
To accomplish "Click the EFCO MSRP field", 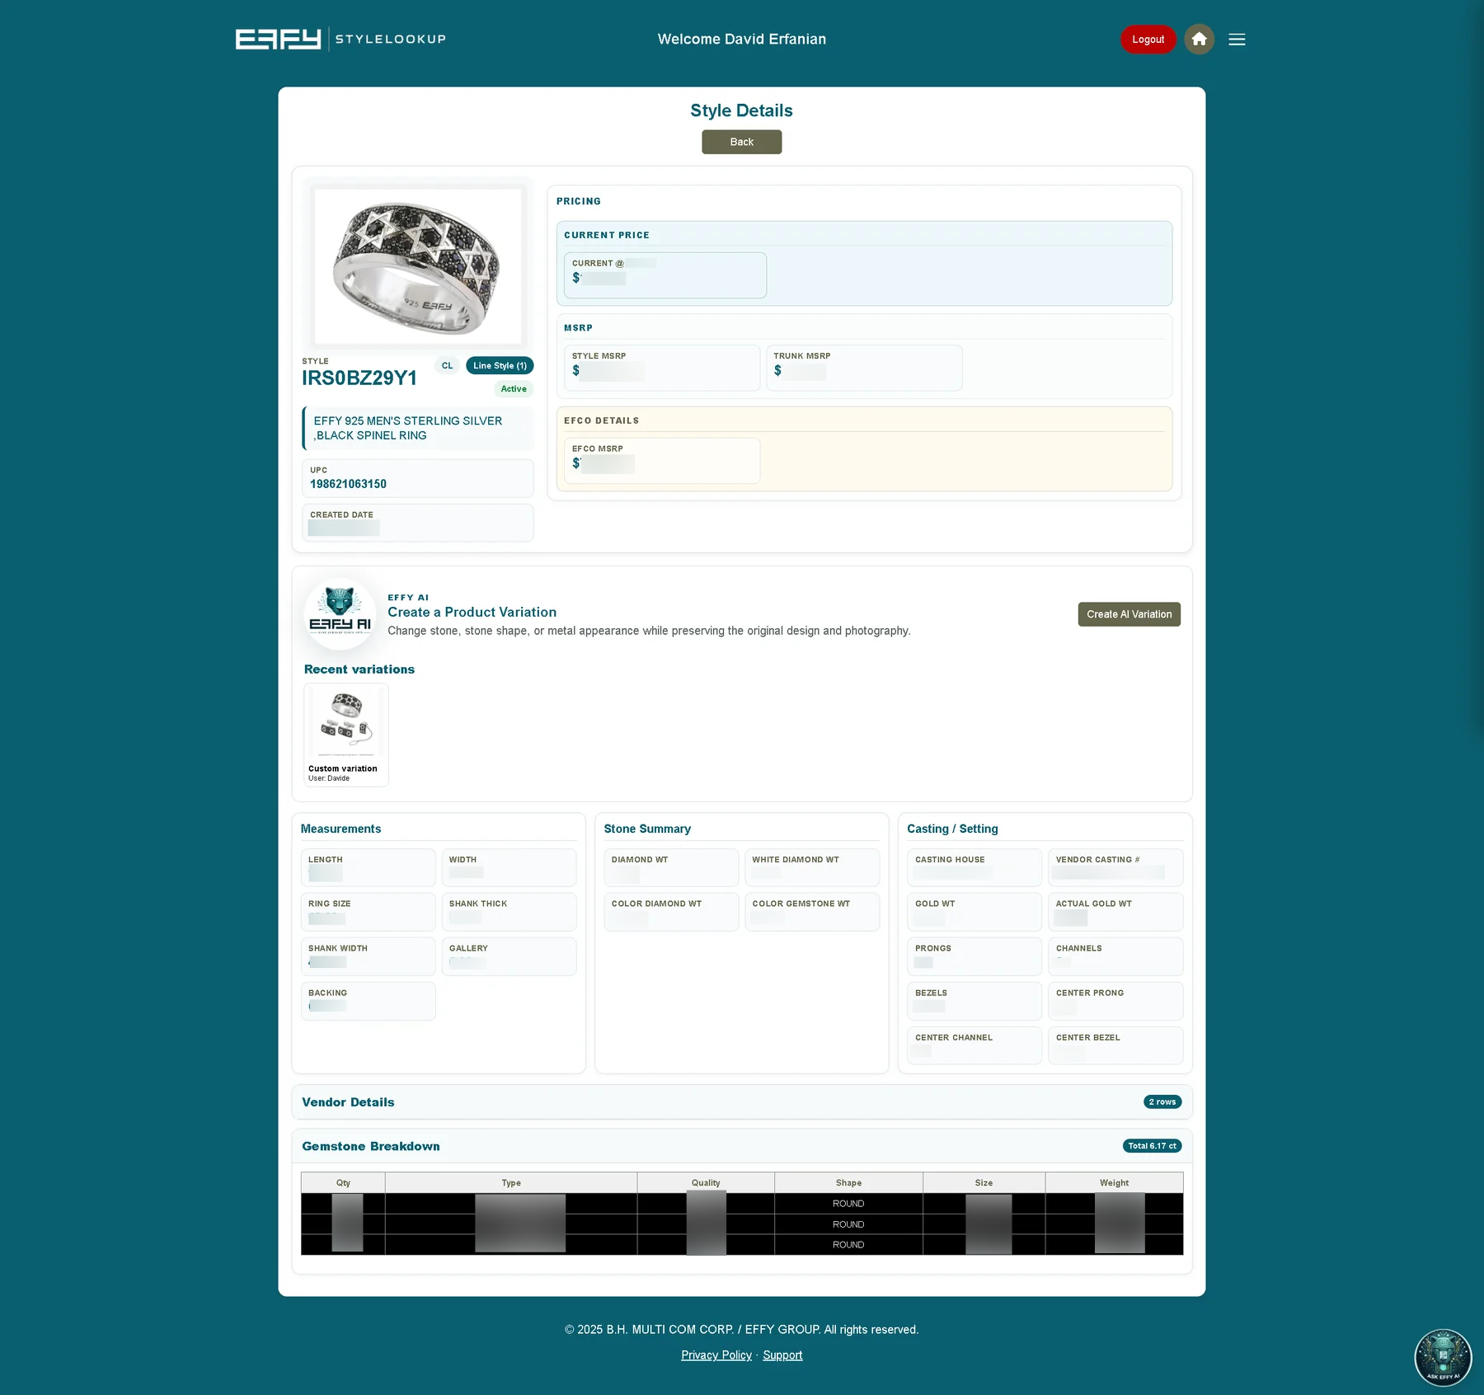I will [662, 460].
